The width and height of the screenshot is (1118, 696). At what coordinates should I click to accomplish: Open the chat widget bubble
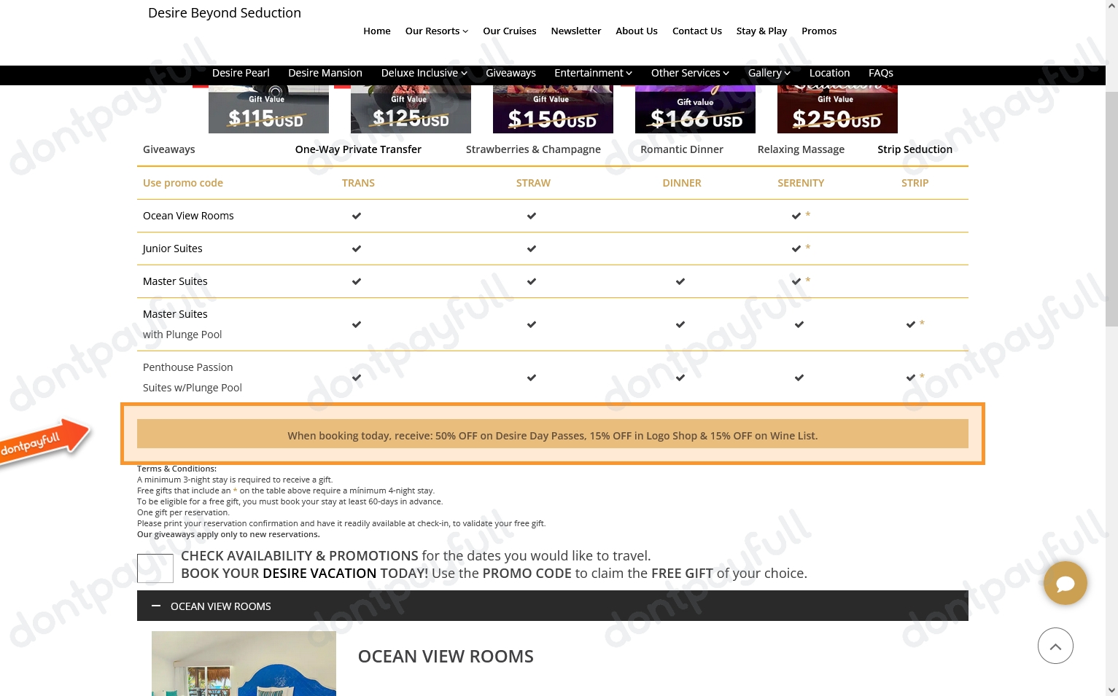coord(1065,583)
